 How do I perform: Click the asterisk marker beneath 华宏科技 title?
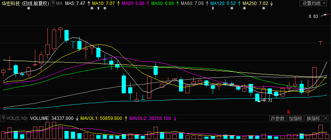pos(29,8)
